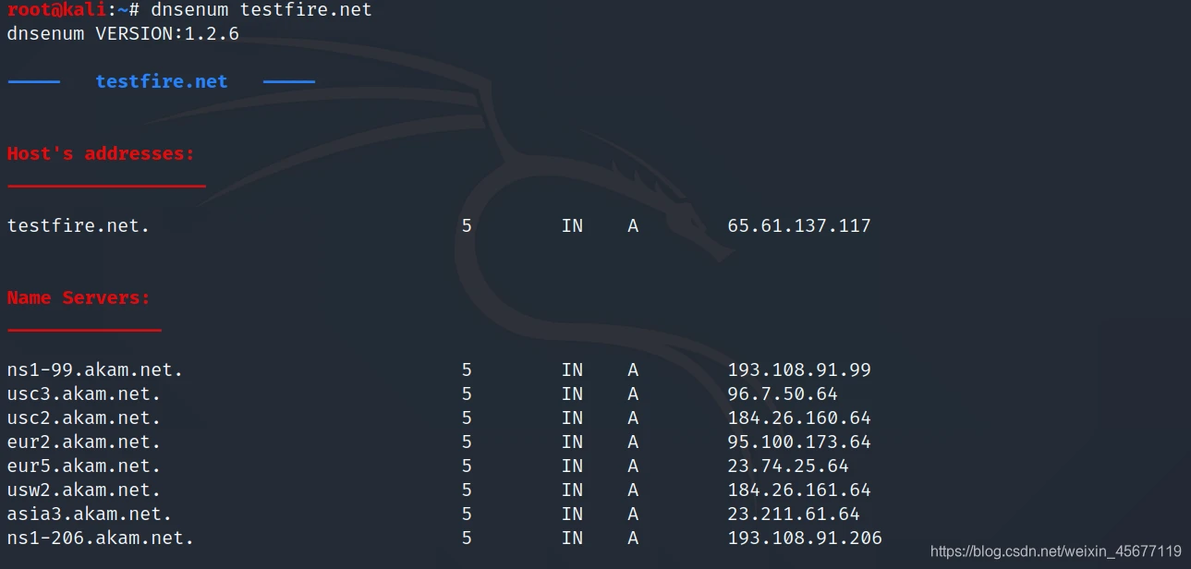Select the asia3.akam.net. name server
The width and height of the screenshot is (1191, 569).
click(90, 515)
